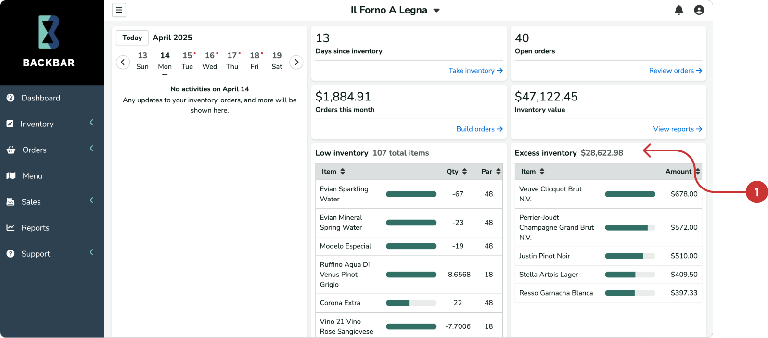This screenshot has height=338, width=768.
Task: Click the Backbar logo
Action: (49, 41)
